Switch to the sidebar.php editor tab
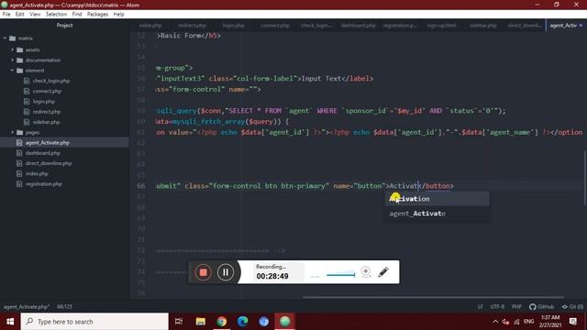The height and width of the screenshot is (330, 587). pyautogui.click(x=483, y=26)
